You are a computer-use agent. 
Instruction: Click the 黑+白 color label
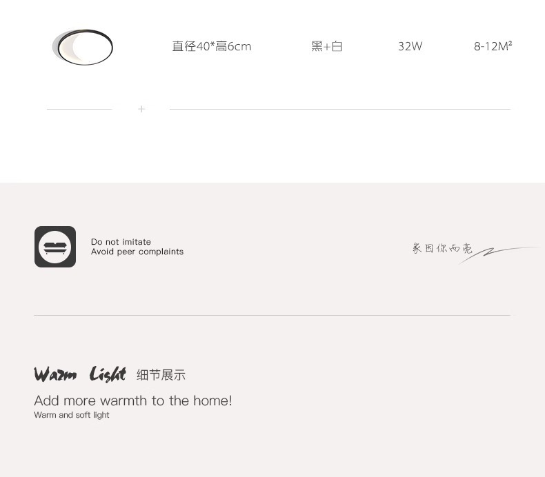coord(327,46)
